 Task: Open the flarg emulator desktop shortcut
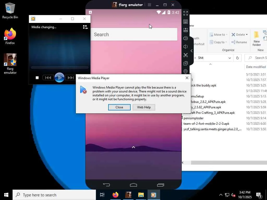point(10,64)
